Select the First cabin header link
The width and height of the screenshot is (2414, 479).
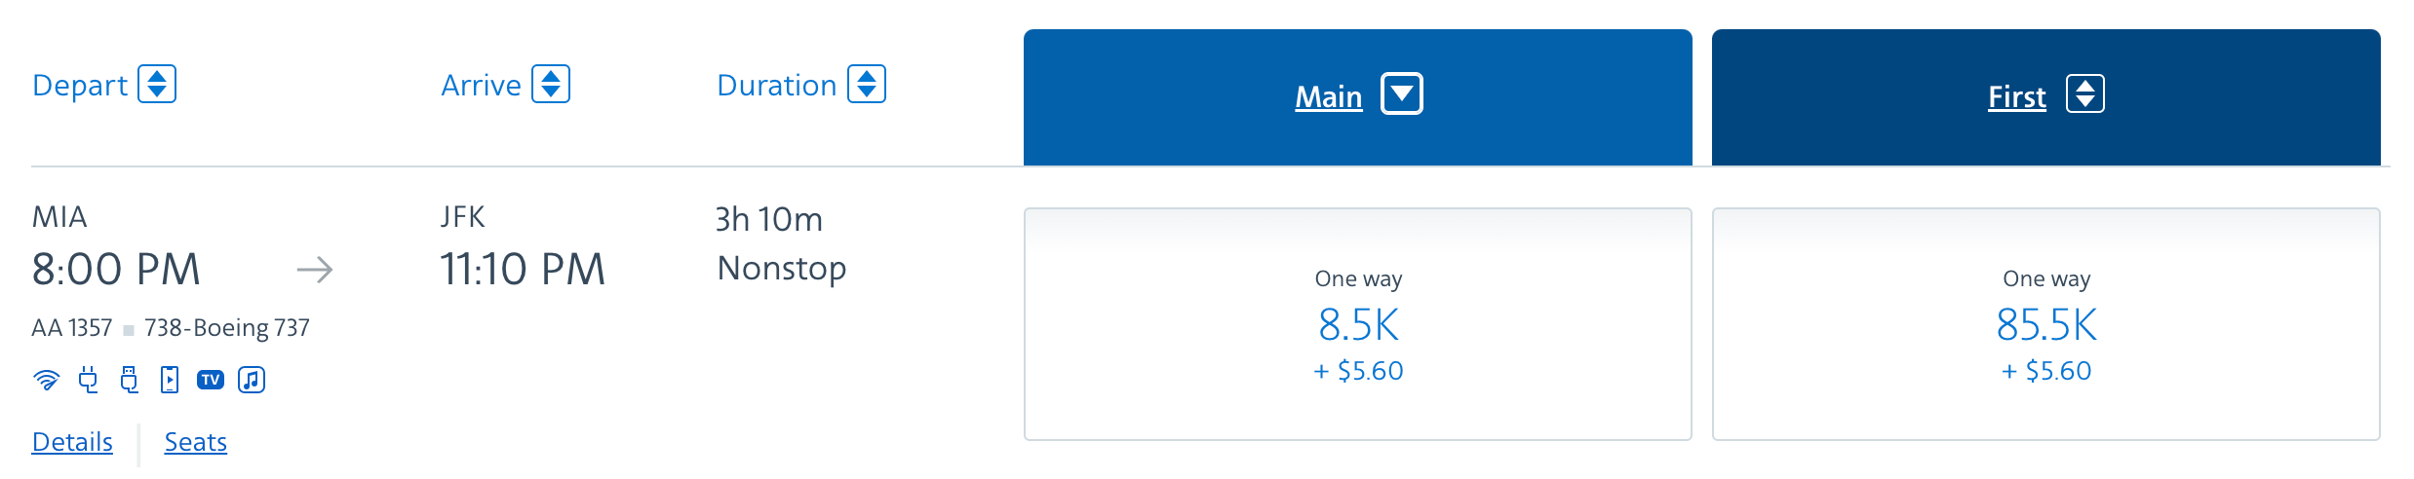[2017, 97]
